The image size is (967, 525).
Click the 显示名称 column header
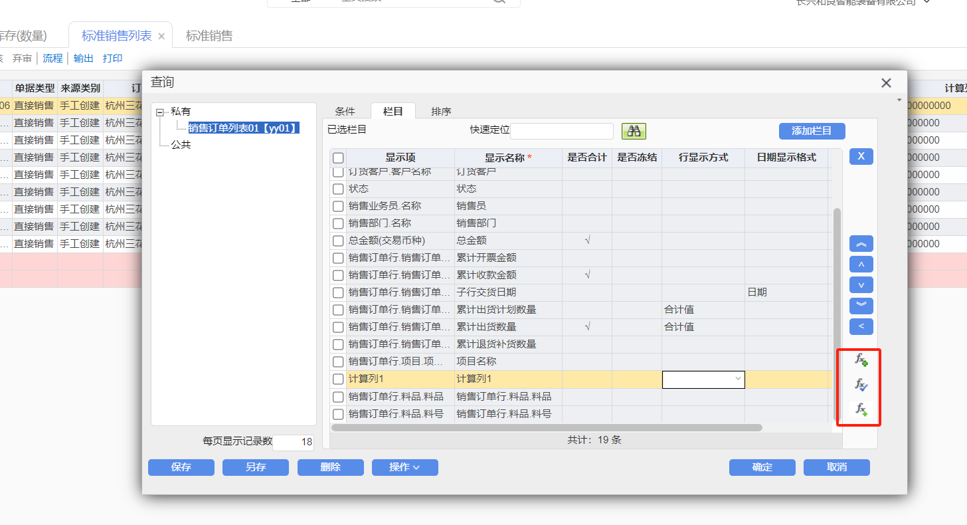pos(508,157)
